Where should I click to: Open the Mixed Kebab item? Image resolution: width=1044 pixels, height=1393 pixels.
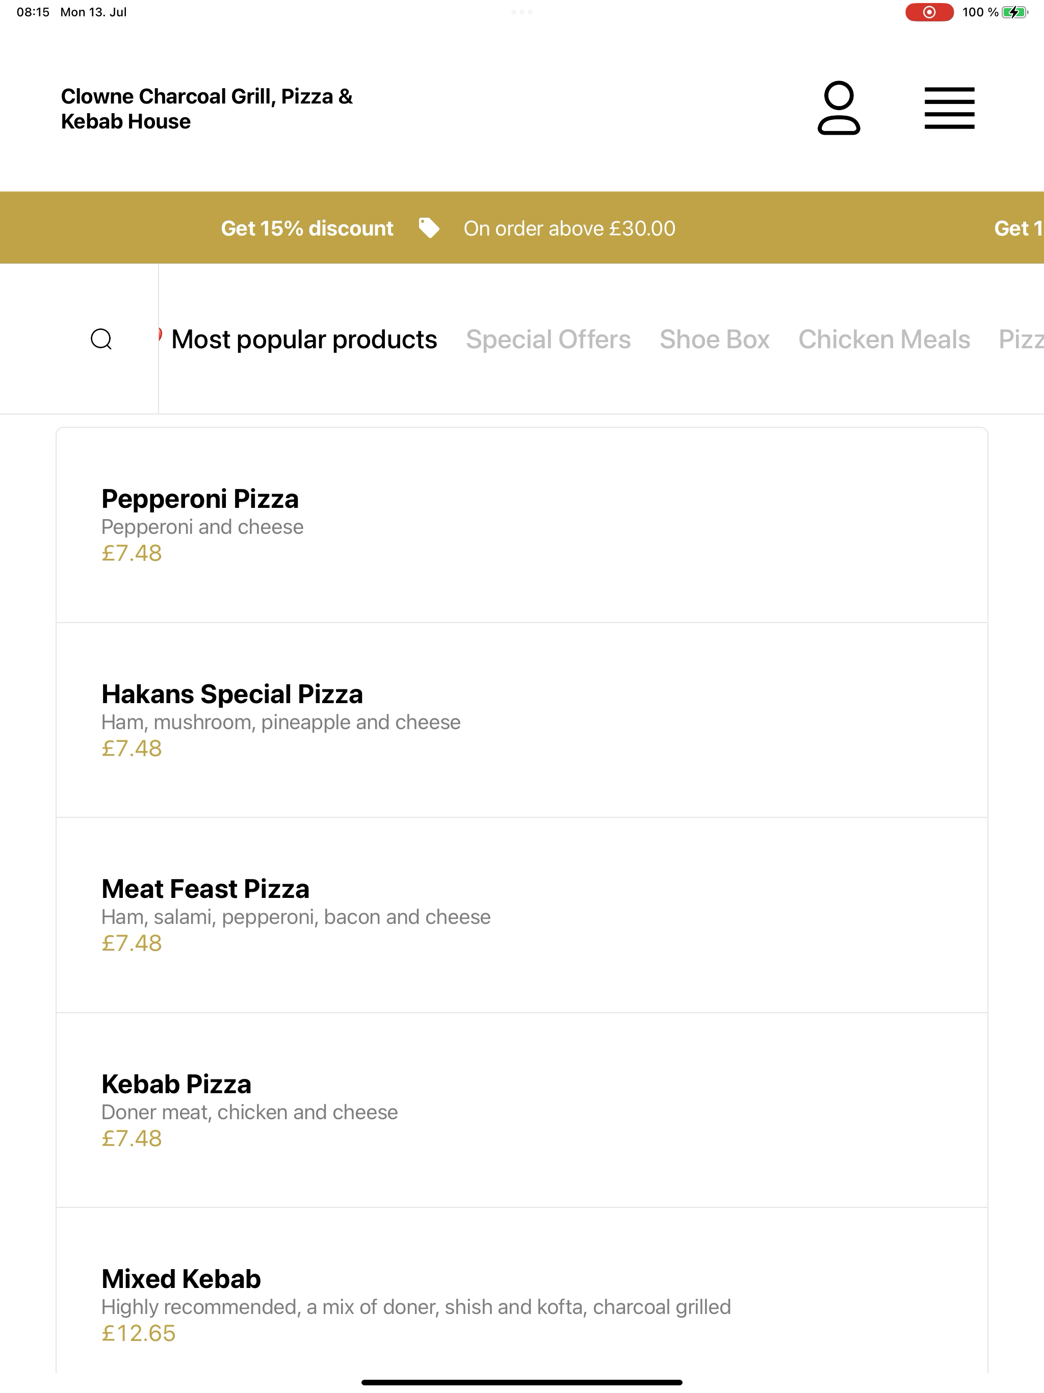(521, 1291)
